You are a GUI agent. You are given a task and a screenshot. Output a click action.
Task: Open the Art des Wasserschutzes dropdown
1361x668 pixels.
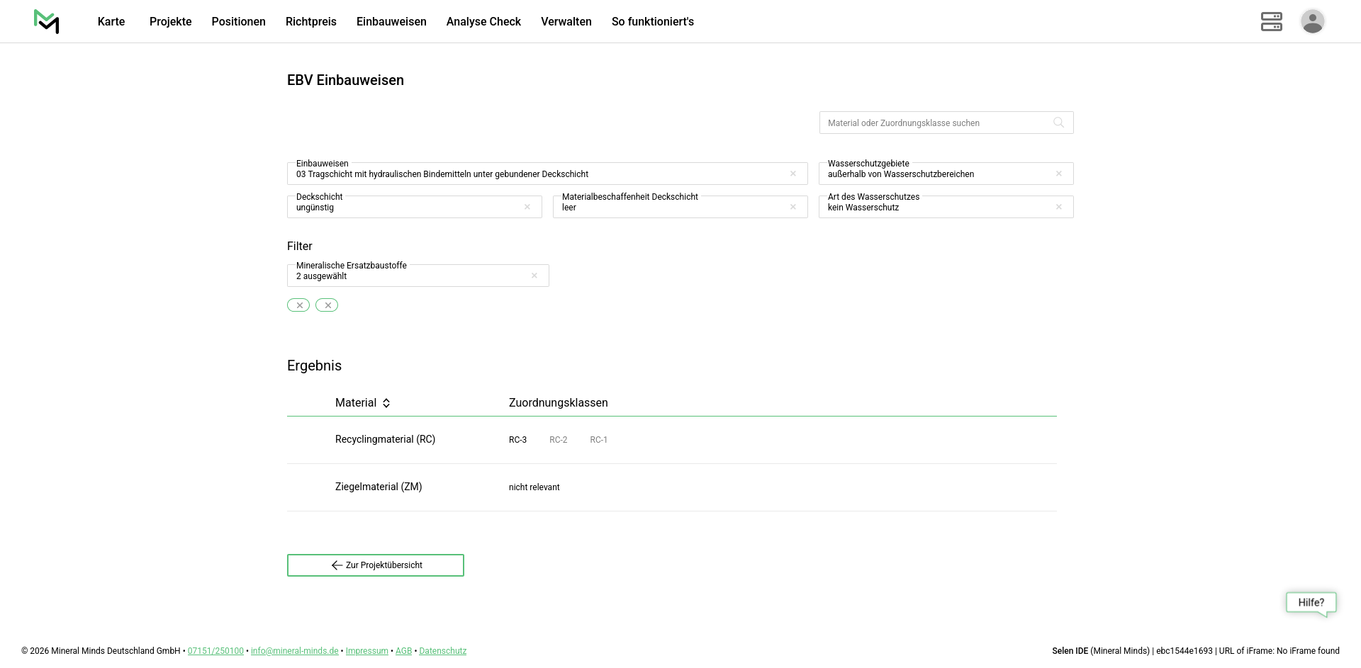pyautogui.click(x=936, y=208)
